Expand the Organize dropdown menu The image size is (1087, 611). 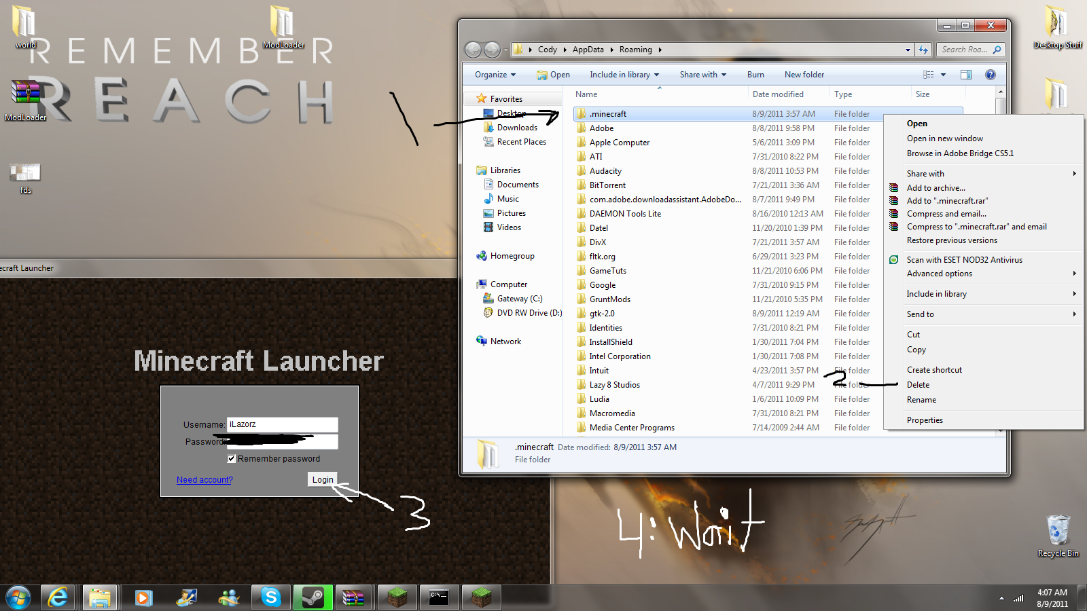(495, 75)
